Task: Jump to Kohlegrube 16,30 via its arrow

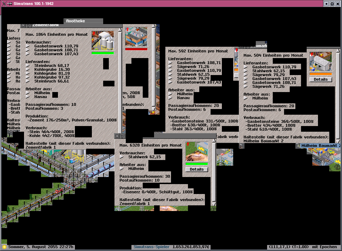Action: click(28, 70)
